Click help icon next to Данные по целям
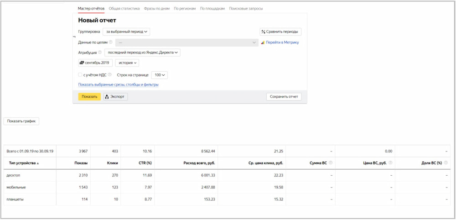456x220 pixels. pyautogui.click(x=110, y=42)
